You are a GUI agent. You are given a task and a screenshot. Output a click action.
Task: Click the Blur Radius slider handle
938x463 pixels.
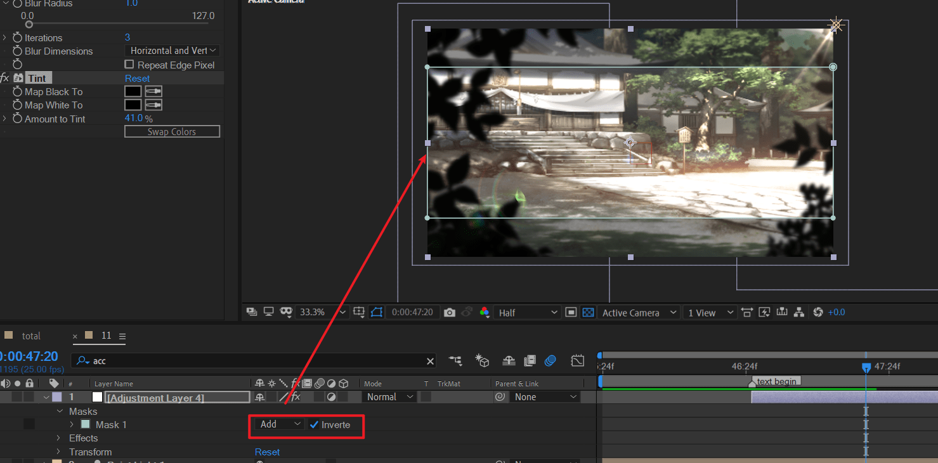coord(29,24)
